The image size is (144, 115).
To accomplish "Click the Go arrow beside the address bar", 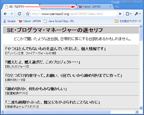I will coord(120,14).
